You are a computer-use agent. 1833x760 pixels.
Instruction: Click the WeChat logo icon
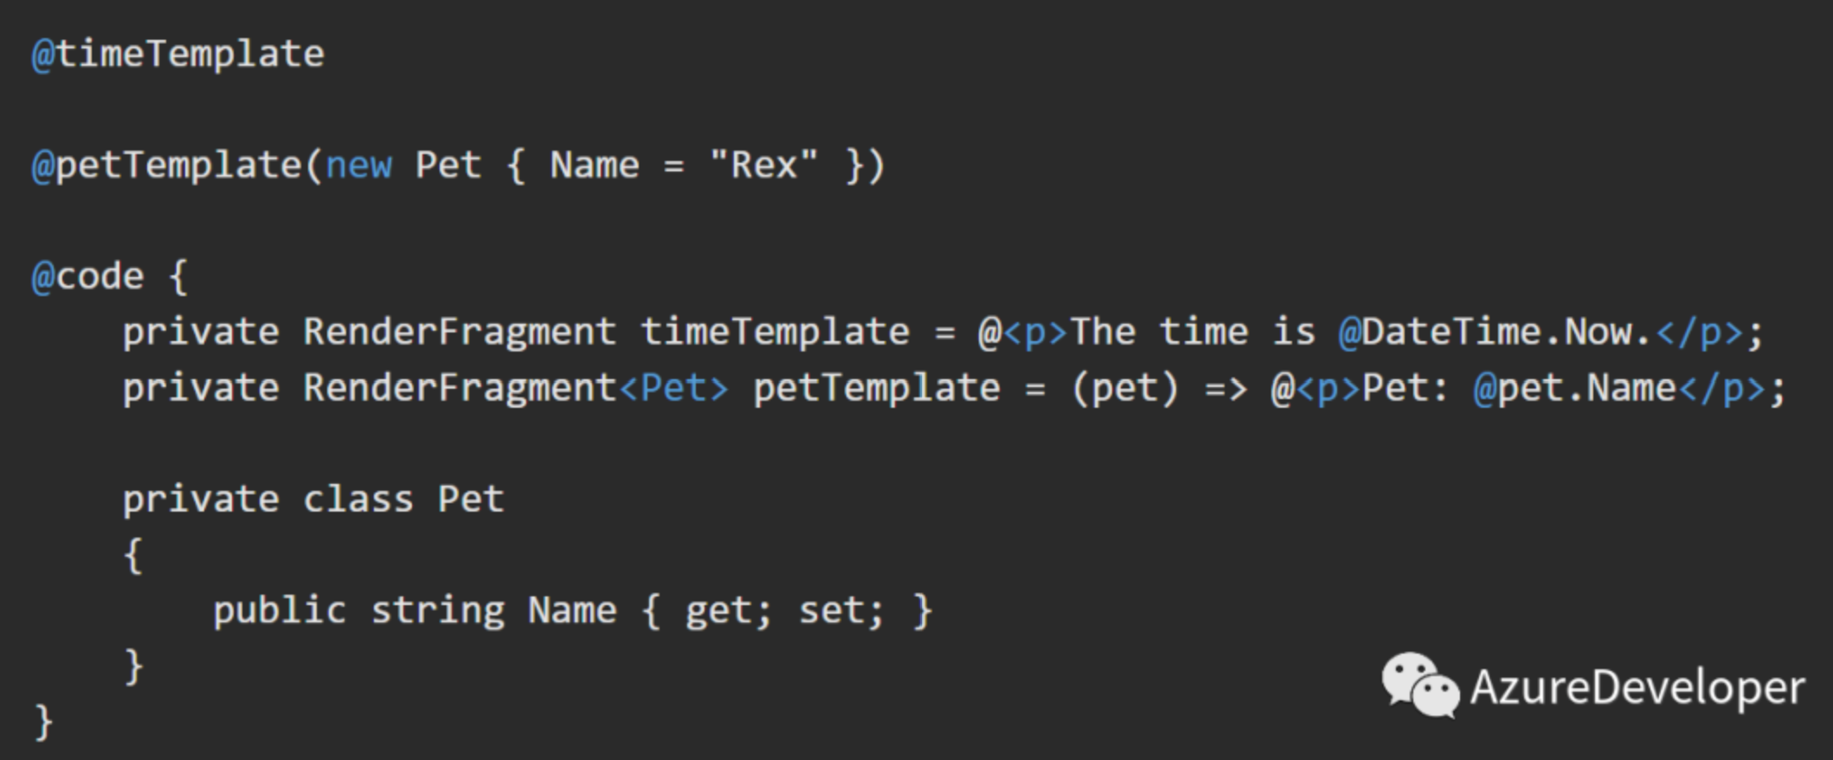[x=1419, y=686]
